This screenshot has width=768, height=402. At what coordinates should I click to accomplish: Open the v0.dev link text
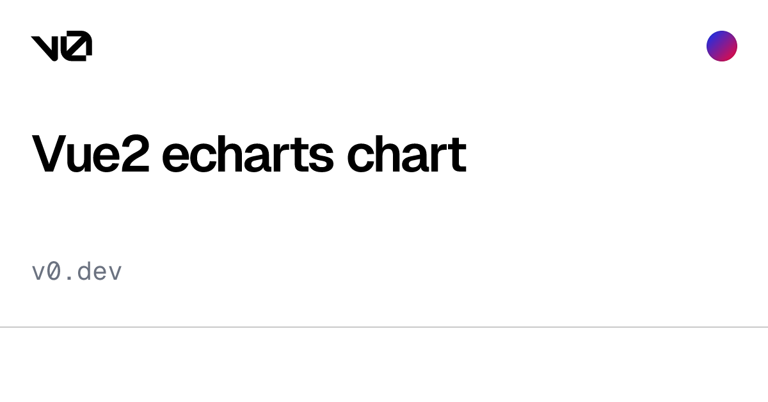coord(77,272)
